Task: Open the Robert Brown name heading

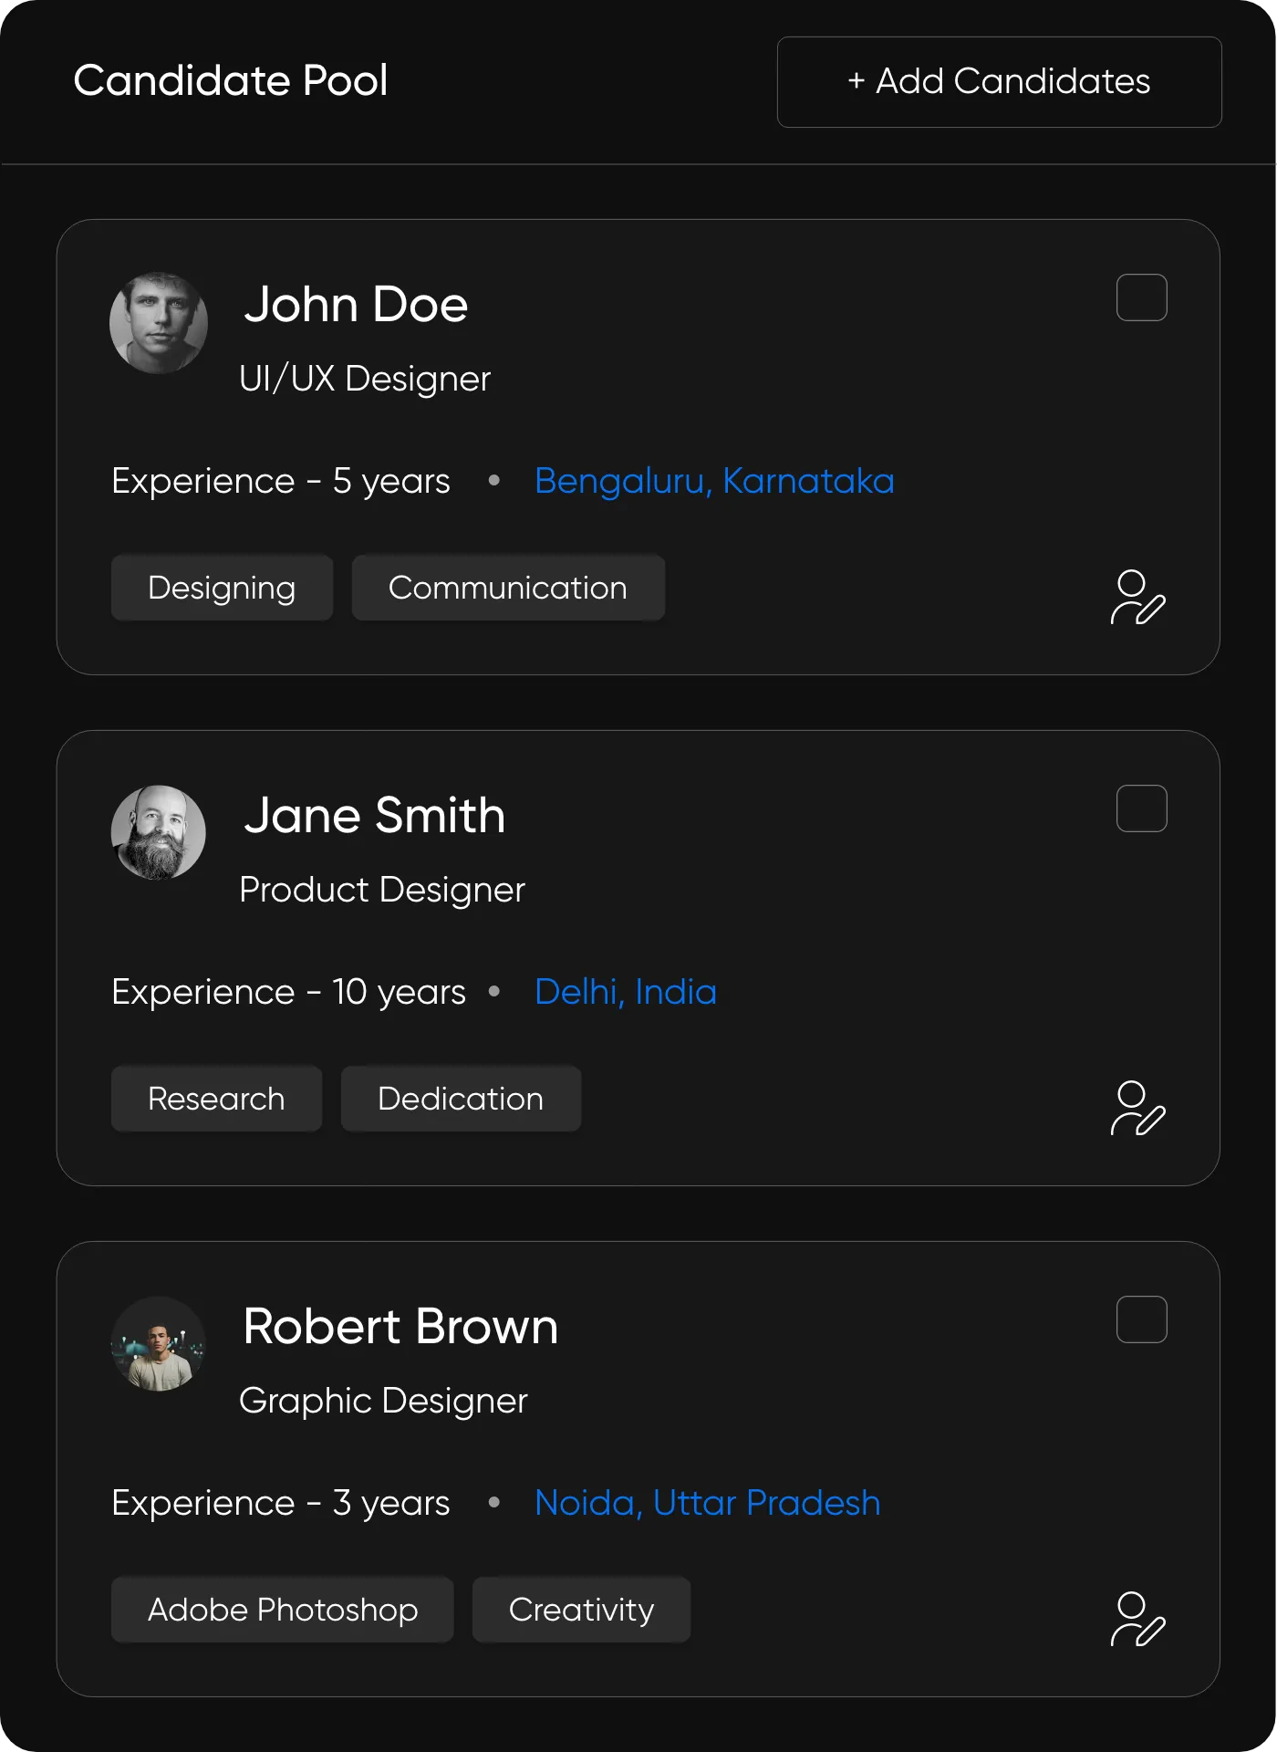Action: tap(400, 1326)
